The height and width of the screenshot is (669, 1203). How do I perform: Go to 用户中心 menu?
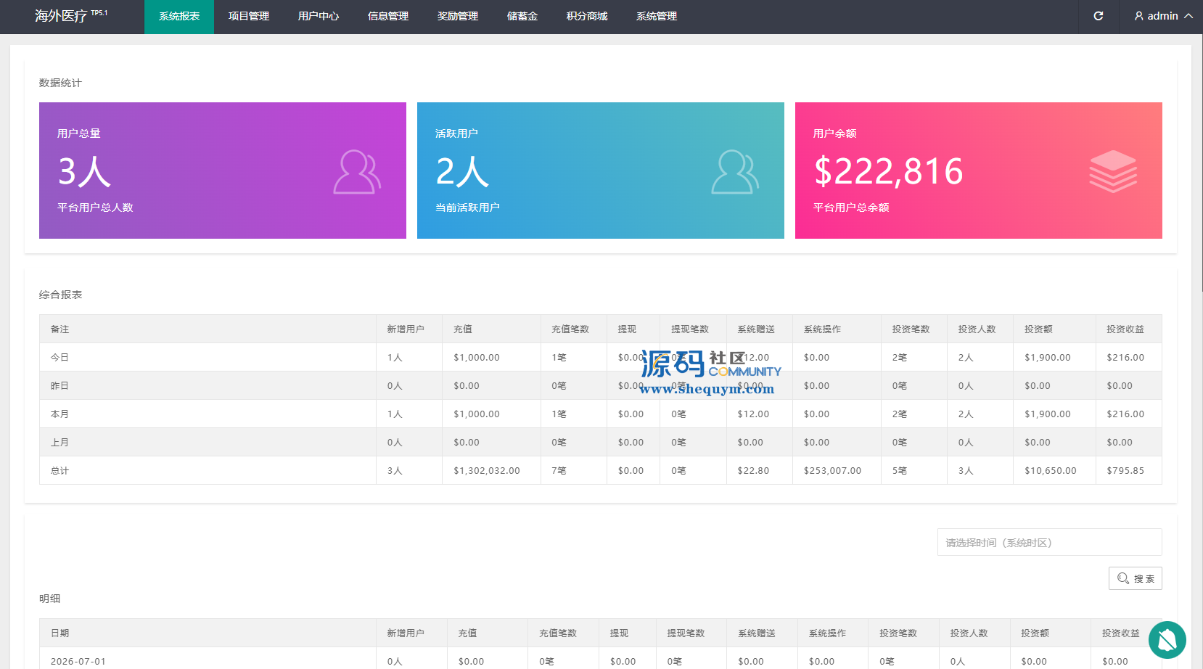pos(319,17)
